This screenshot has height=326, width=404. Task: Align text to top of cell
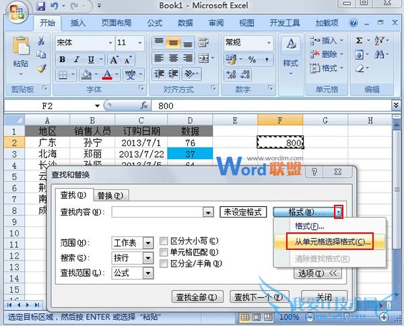[x=159, y=43]
